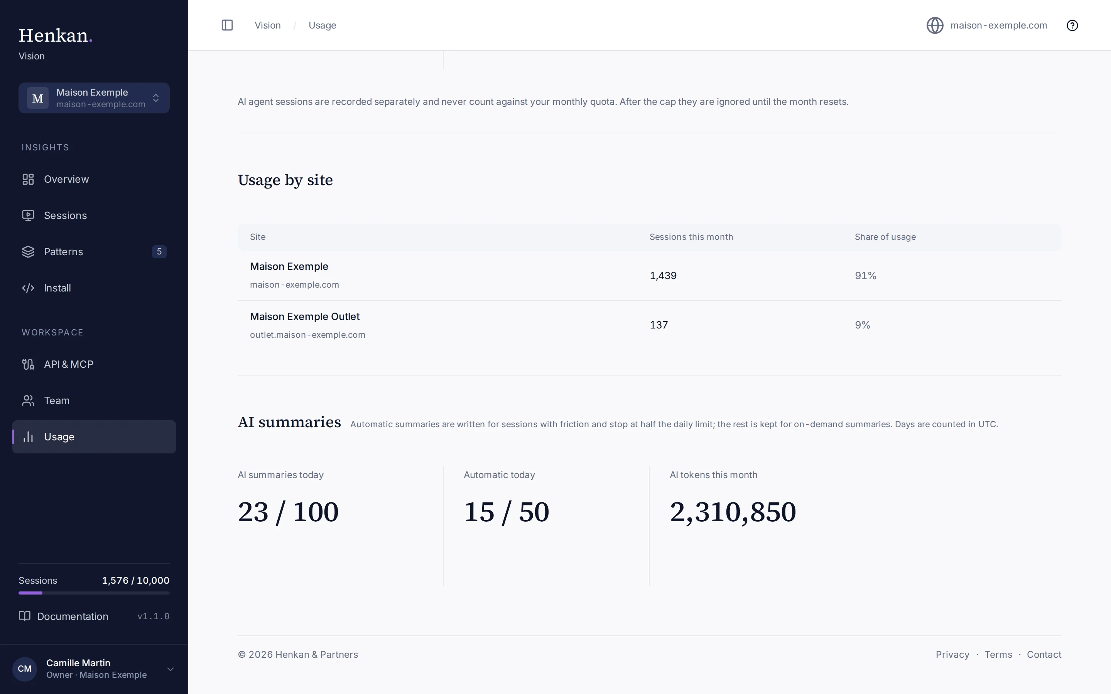1111x694 pixels.
Task: Open the Privacy footer link
Action: coord(952,655)
